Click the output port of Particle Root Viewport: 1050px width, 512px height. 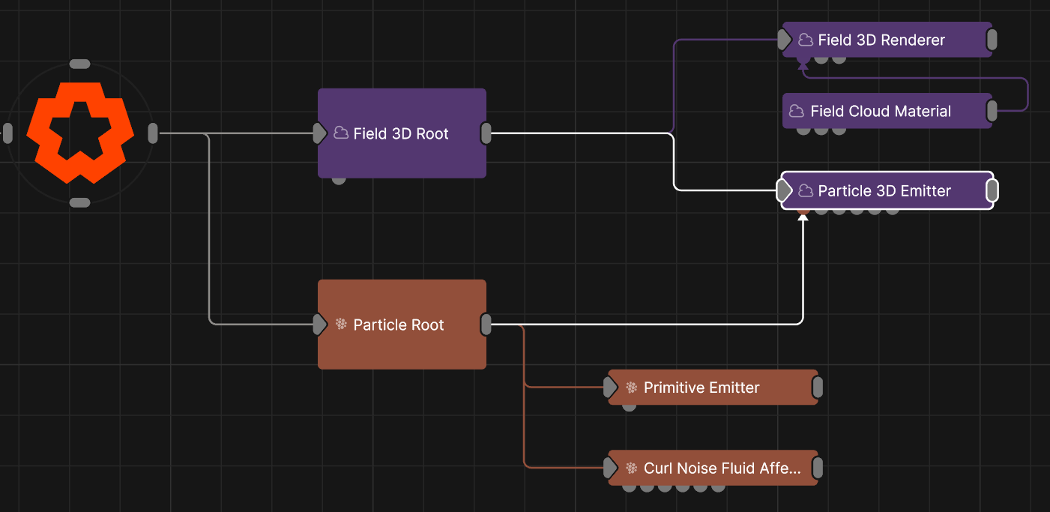click(x=486, y=325)
